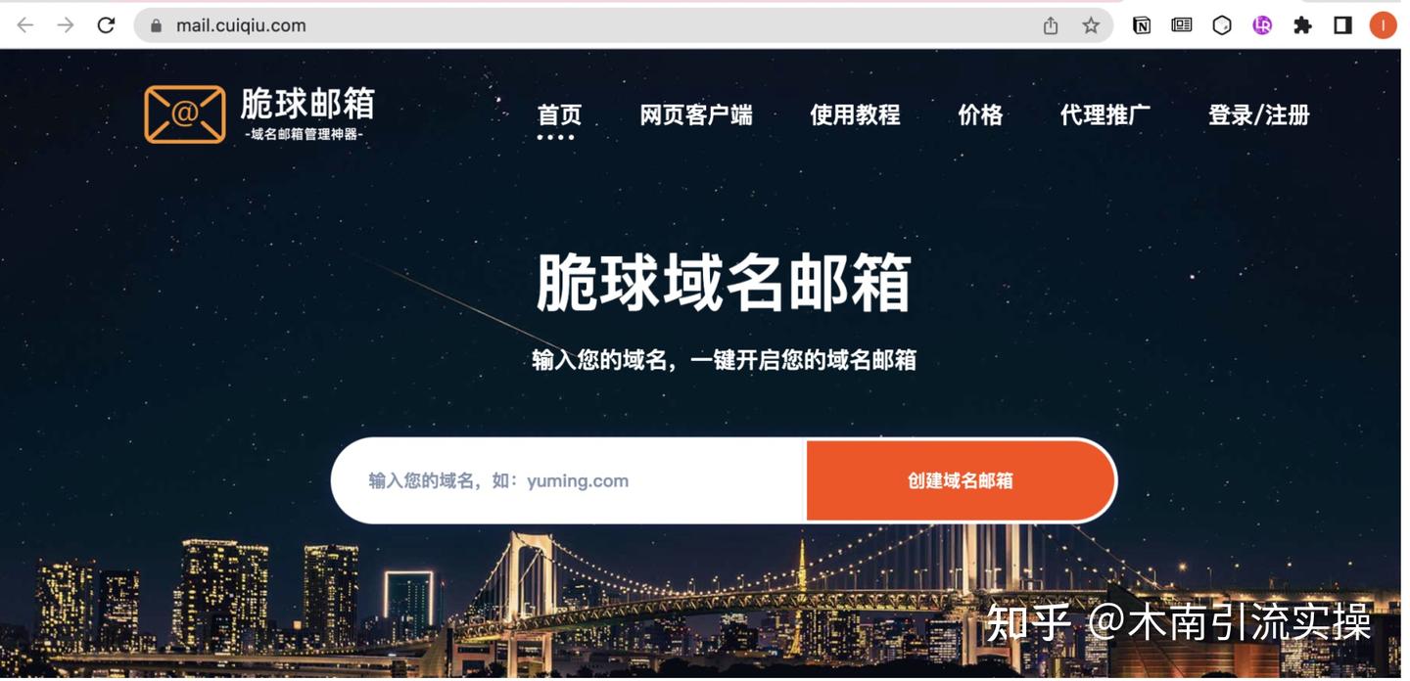
Task: Click the browser back arrow
Action: [25, 25]
